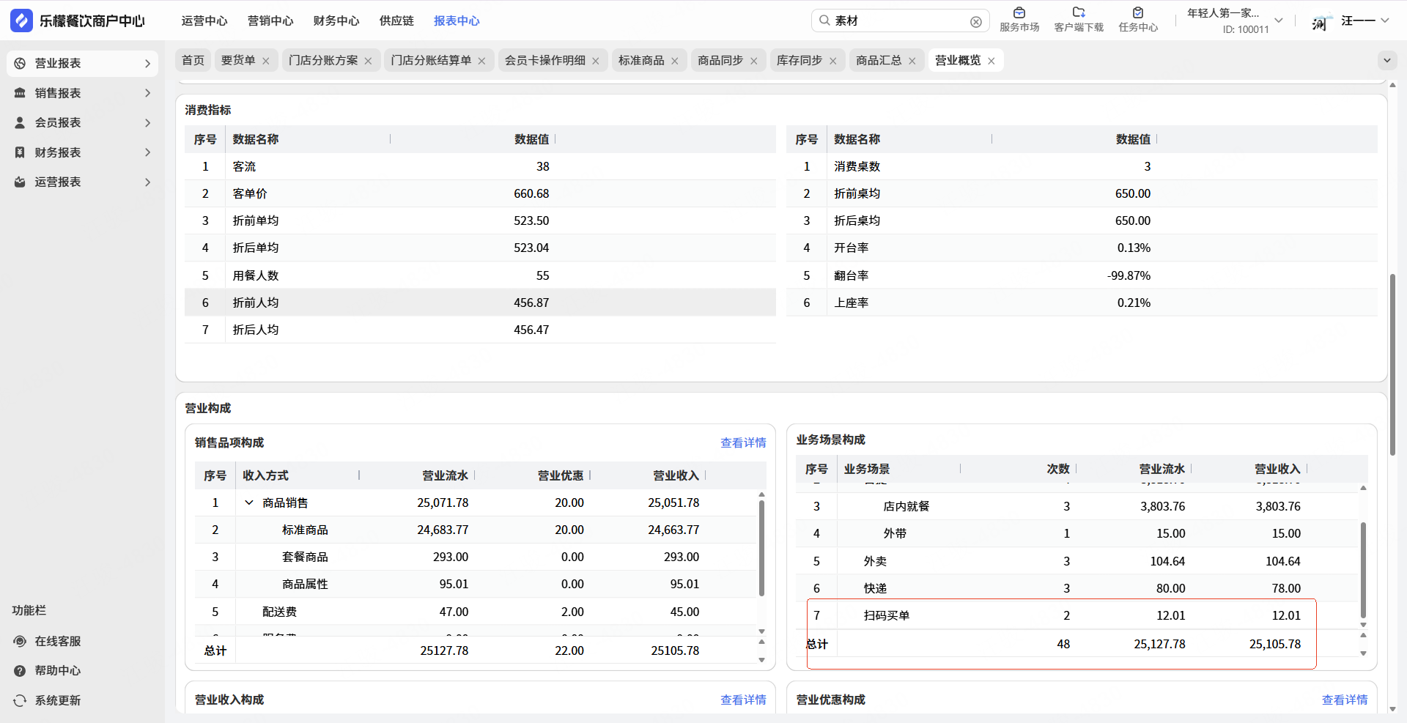Click the 在线客服 link

pos(58,642)
